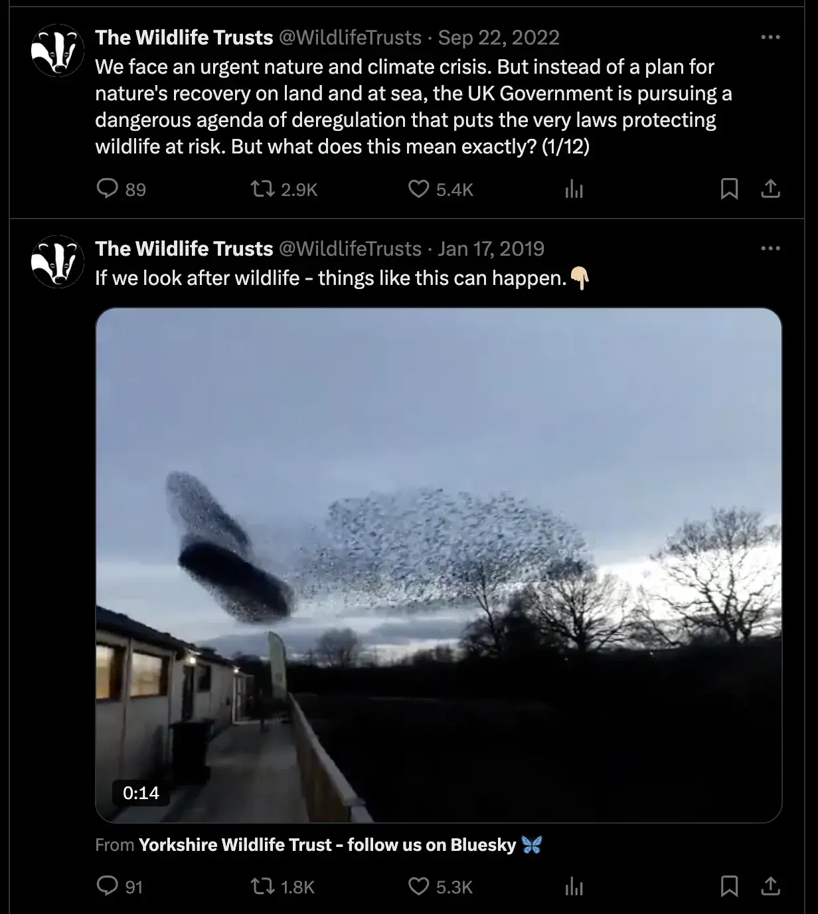View analytics of the 2022 tweet
This screenshot has width=818, height=914.
pyautogui.click(x=574, y=189)
